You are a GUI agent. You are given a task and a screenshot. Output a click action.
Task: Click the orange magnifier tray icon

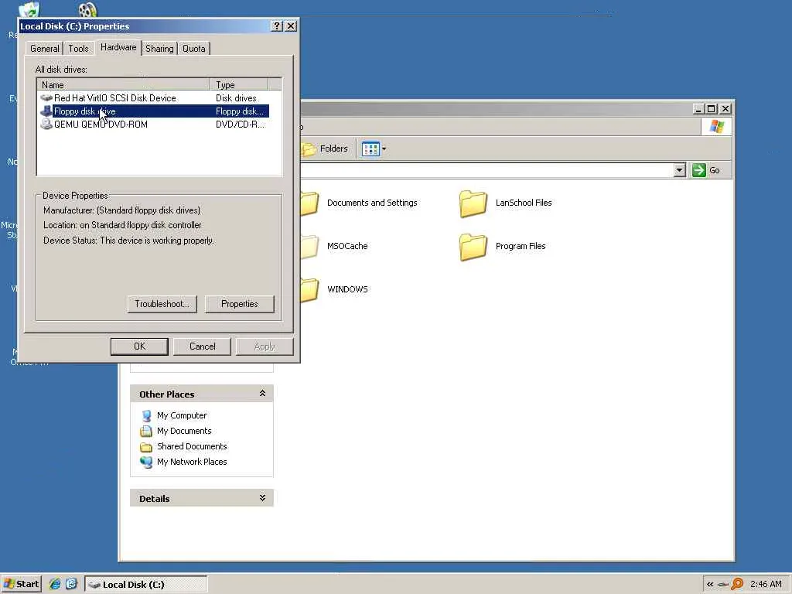click(737, 584)
